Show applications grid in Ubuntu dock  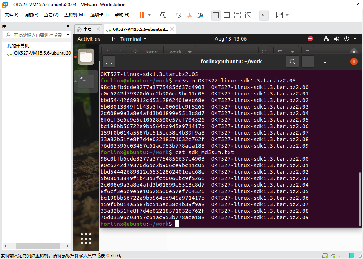(86, 239)
